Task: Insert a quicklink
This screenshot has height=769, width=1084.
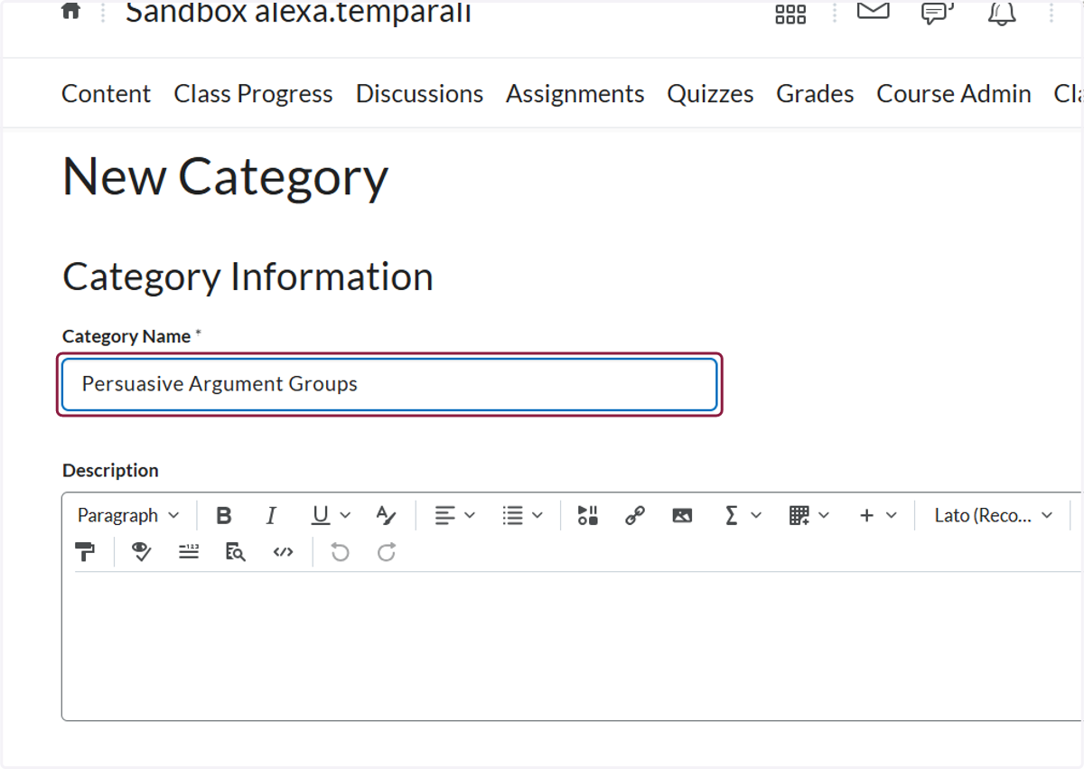Action: [x=635, y=516]
